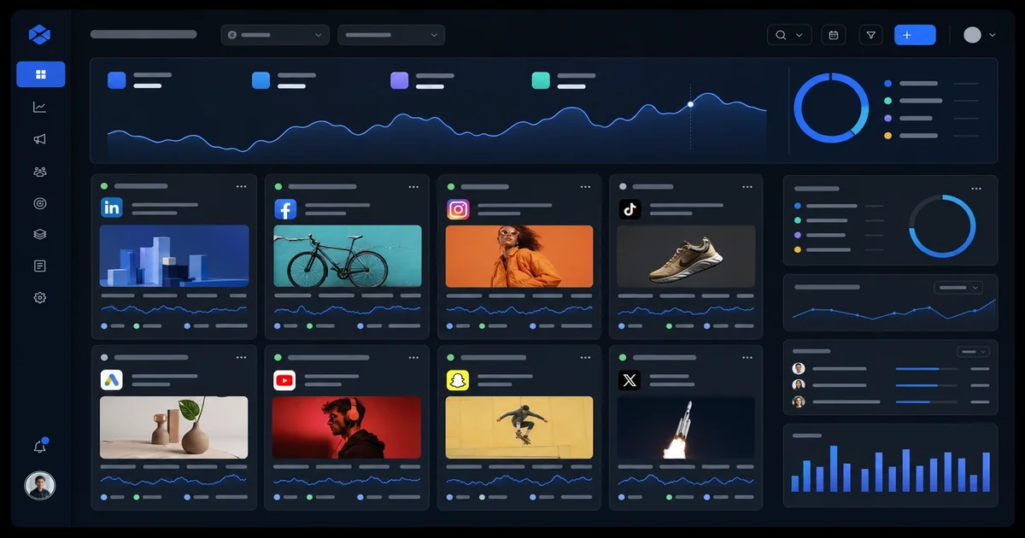Open the dropdown in the team members panel
The height and width of the screenshot is (538, 1025).
coord(973,351)
